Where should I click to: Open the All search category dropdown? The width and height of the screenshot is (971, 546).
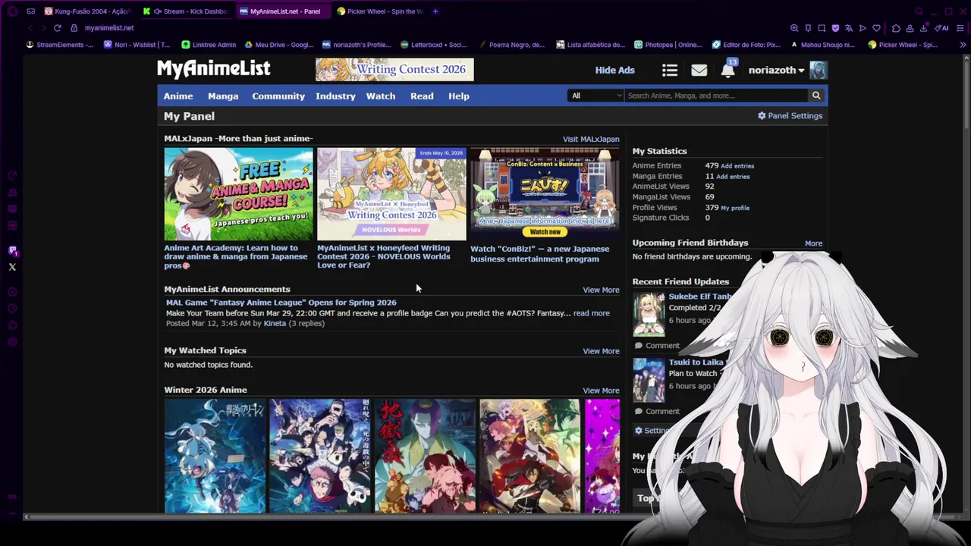(595, 96)
